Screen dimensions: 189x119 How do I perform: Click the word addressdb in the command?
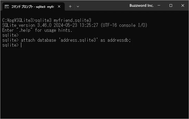(x=119, y=40)
